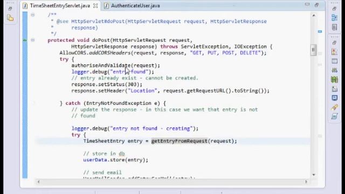345x194 pixels.
Task: Switch to TimeSheetEntryServlet.java tab
Action: [60, 6]
